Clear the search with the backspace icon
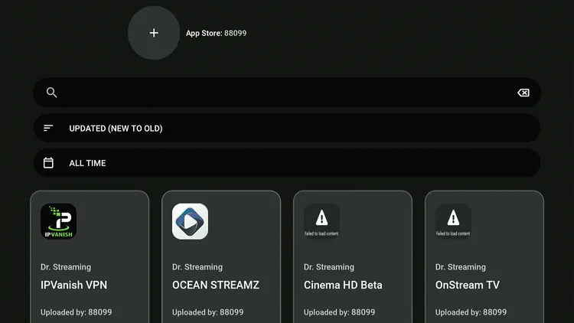The width and height of the screenshot is (574, 323). 523,93
